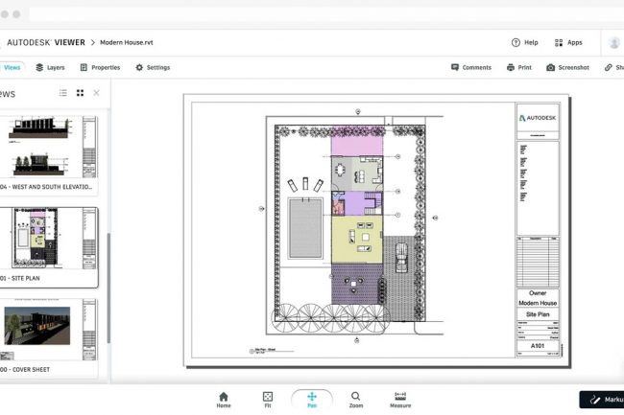Take a Screenshot with camera icon

[x=565, y=67]
